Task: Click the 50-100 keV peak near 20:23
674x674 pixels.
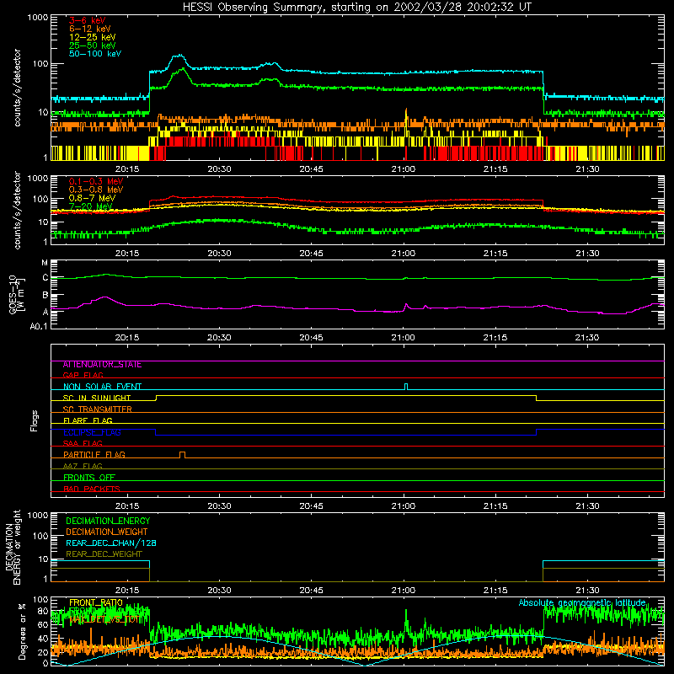Action: click(x=178, y=56)
